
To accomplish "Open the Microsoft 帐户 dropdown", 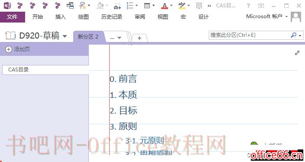I will click(x=267, y=16).
